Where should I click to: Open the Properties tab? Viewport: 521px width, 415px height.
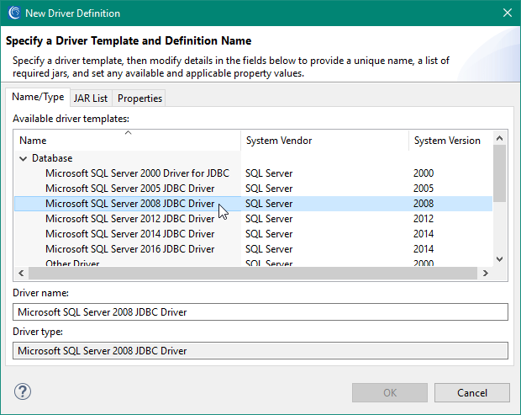pyautogui.click(x=139, y=98)
